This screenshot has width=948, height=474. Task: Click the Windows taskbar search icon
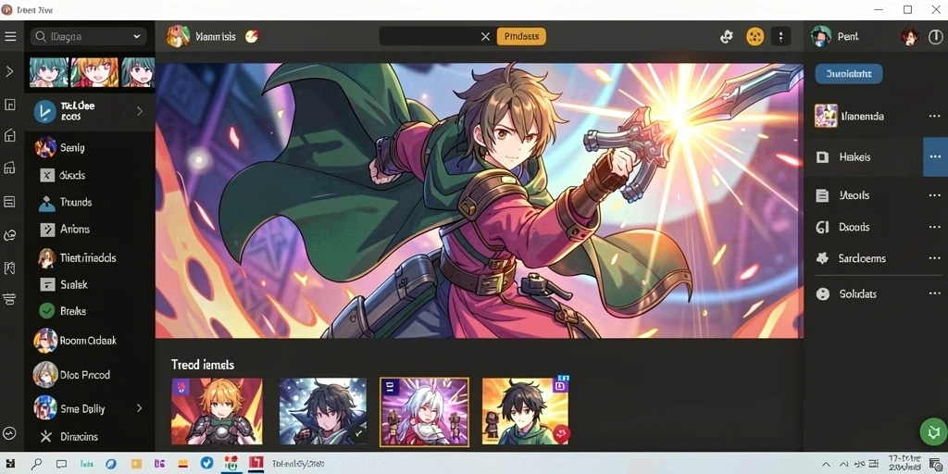coord(37,464)
